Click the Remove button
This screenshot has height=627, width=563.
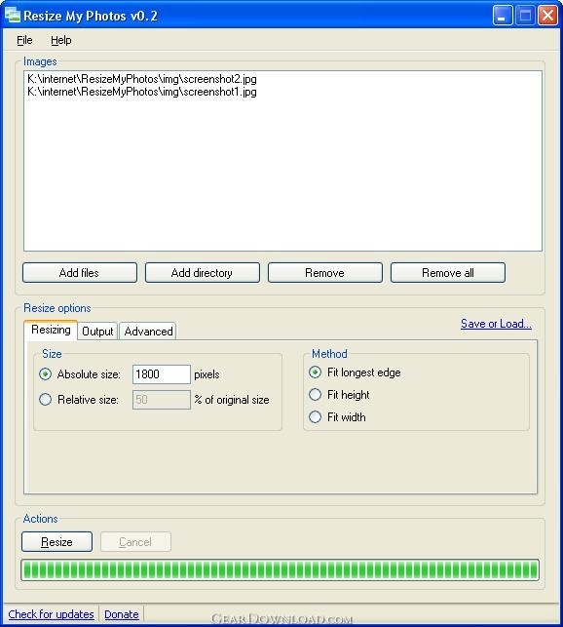[x=325, y=273]
